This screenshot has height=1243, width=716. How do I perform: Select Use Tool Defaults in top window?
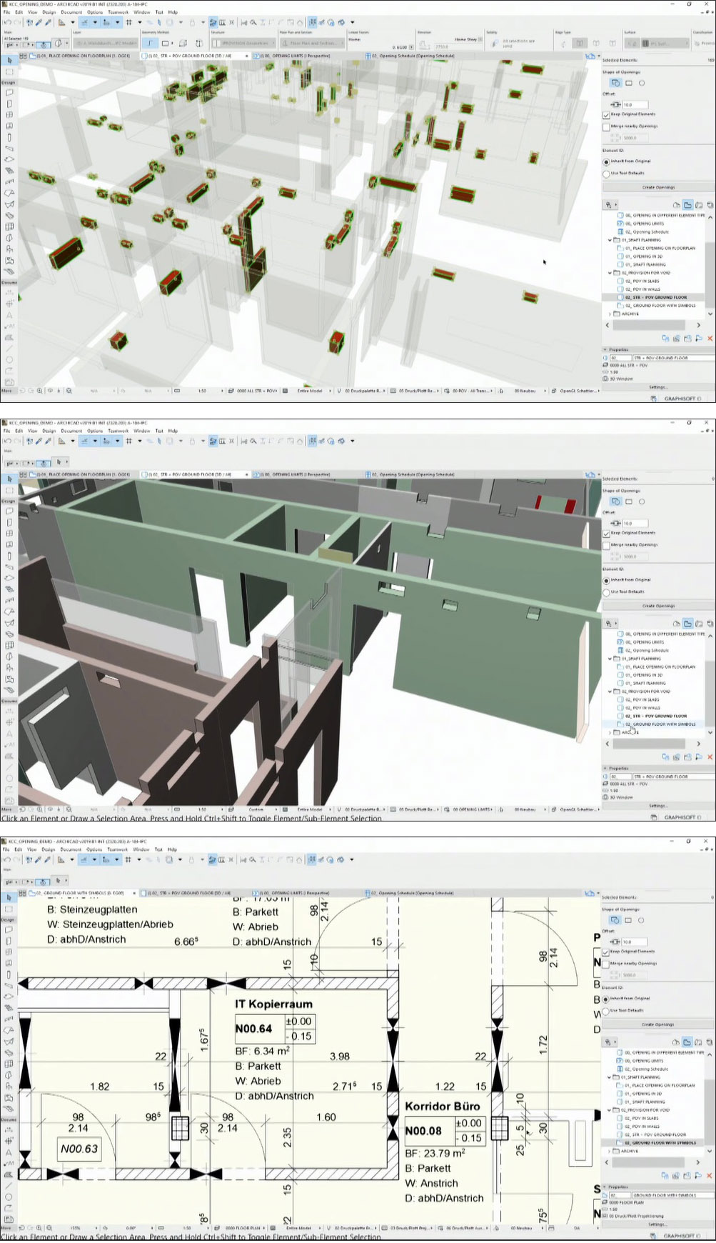(606, 174)
